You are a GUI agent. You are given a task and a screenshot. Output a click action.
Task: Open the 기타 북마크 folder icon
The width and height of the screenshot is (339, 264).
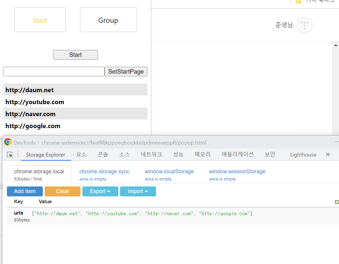point(298,2)
